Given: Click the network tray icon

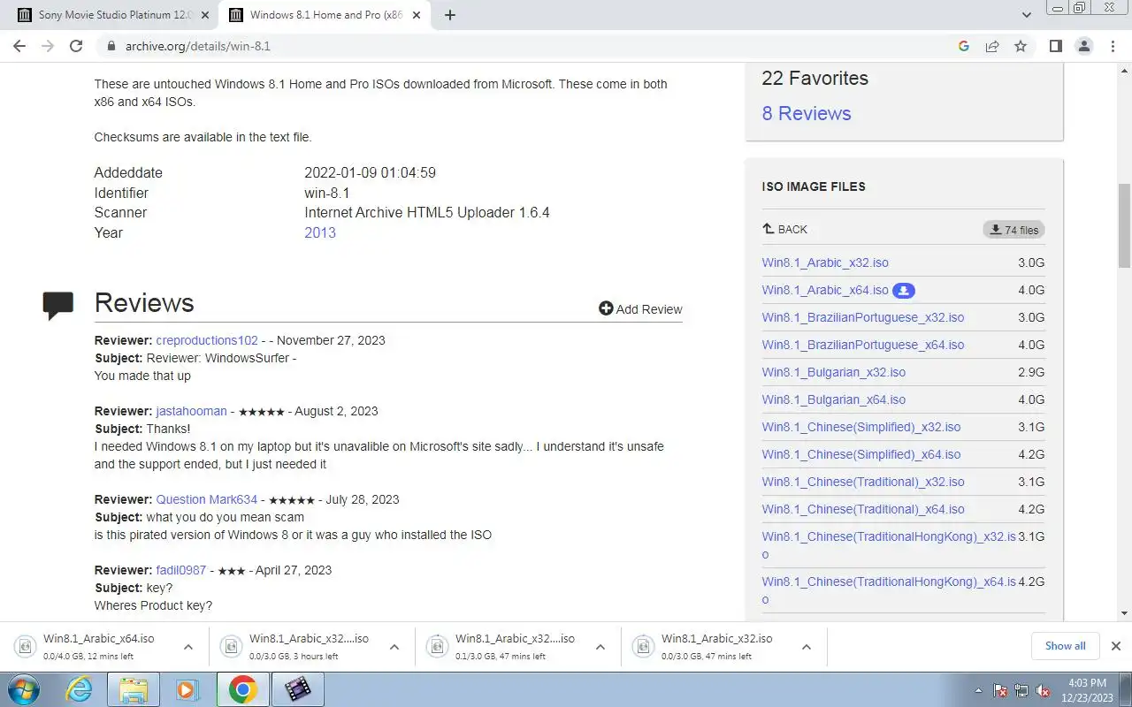Looking at the screenshot, I should (x=1021, y=690).
